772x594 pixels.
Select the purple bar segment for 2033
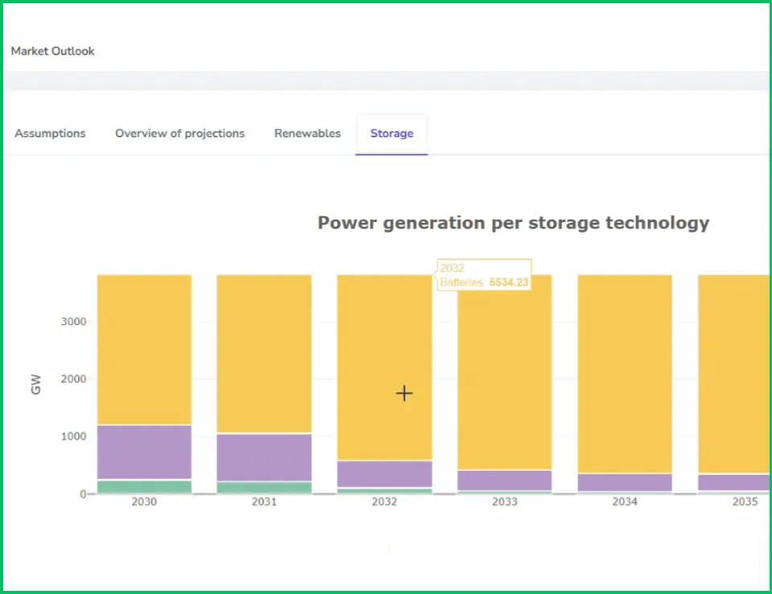coord(505,480)
